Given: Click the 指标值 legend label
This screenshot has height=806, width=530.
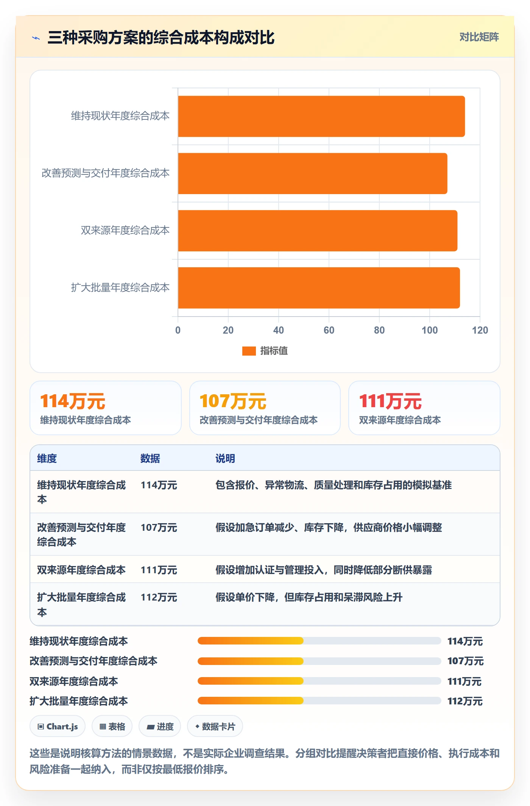Looking at the screenshot, I should pos(274,351).
